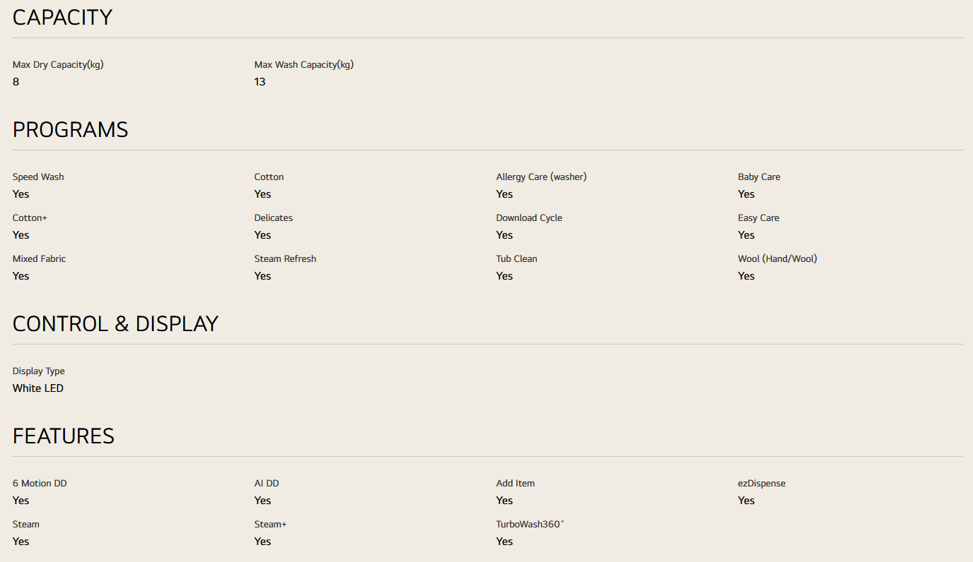973x562 pixels.
Task: Select the Allergy Care (washer) label
Action: coord(541,177)
